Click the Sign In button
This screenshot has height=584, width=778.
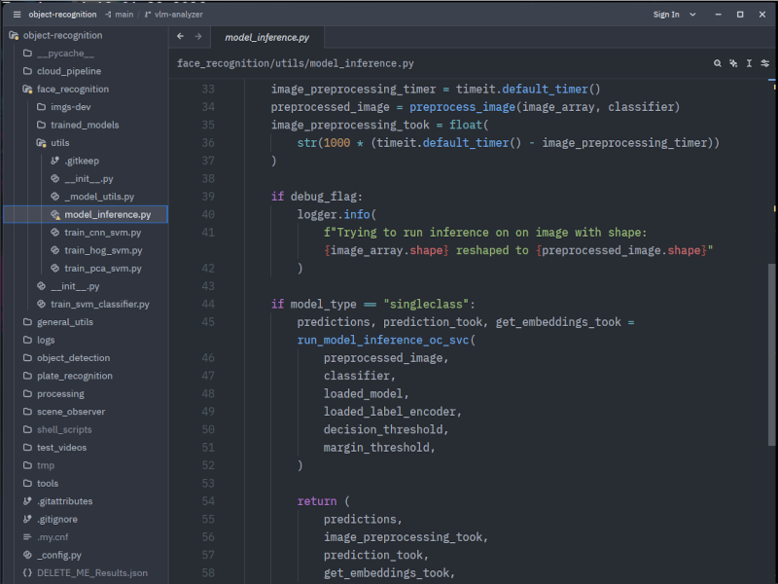click(x=666, y=15)
